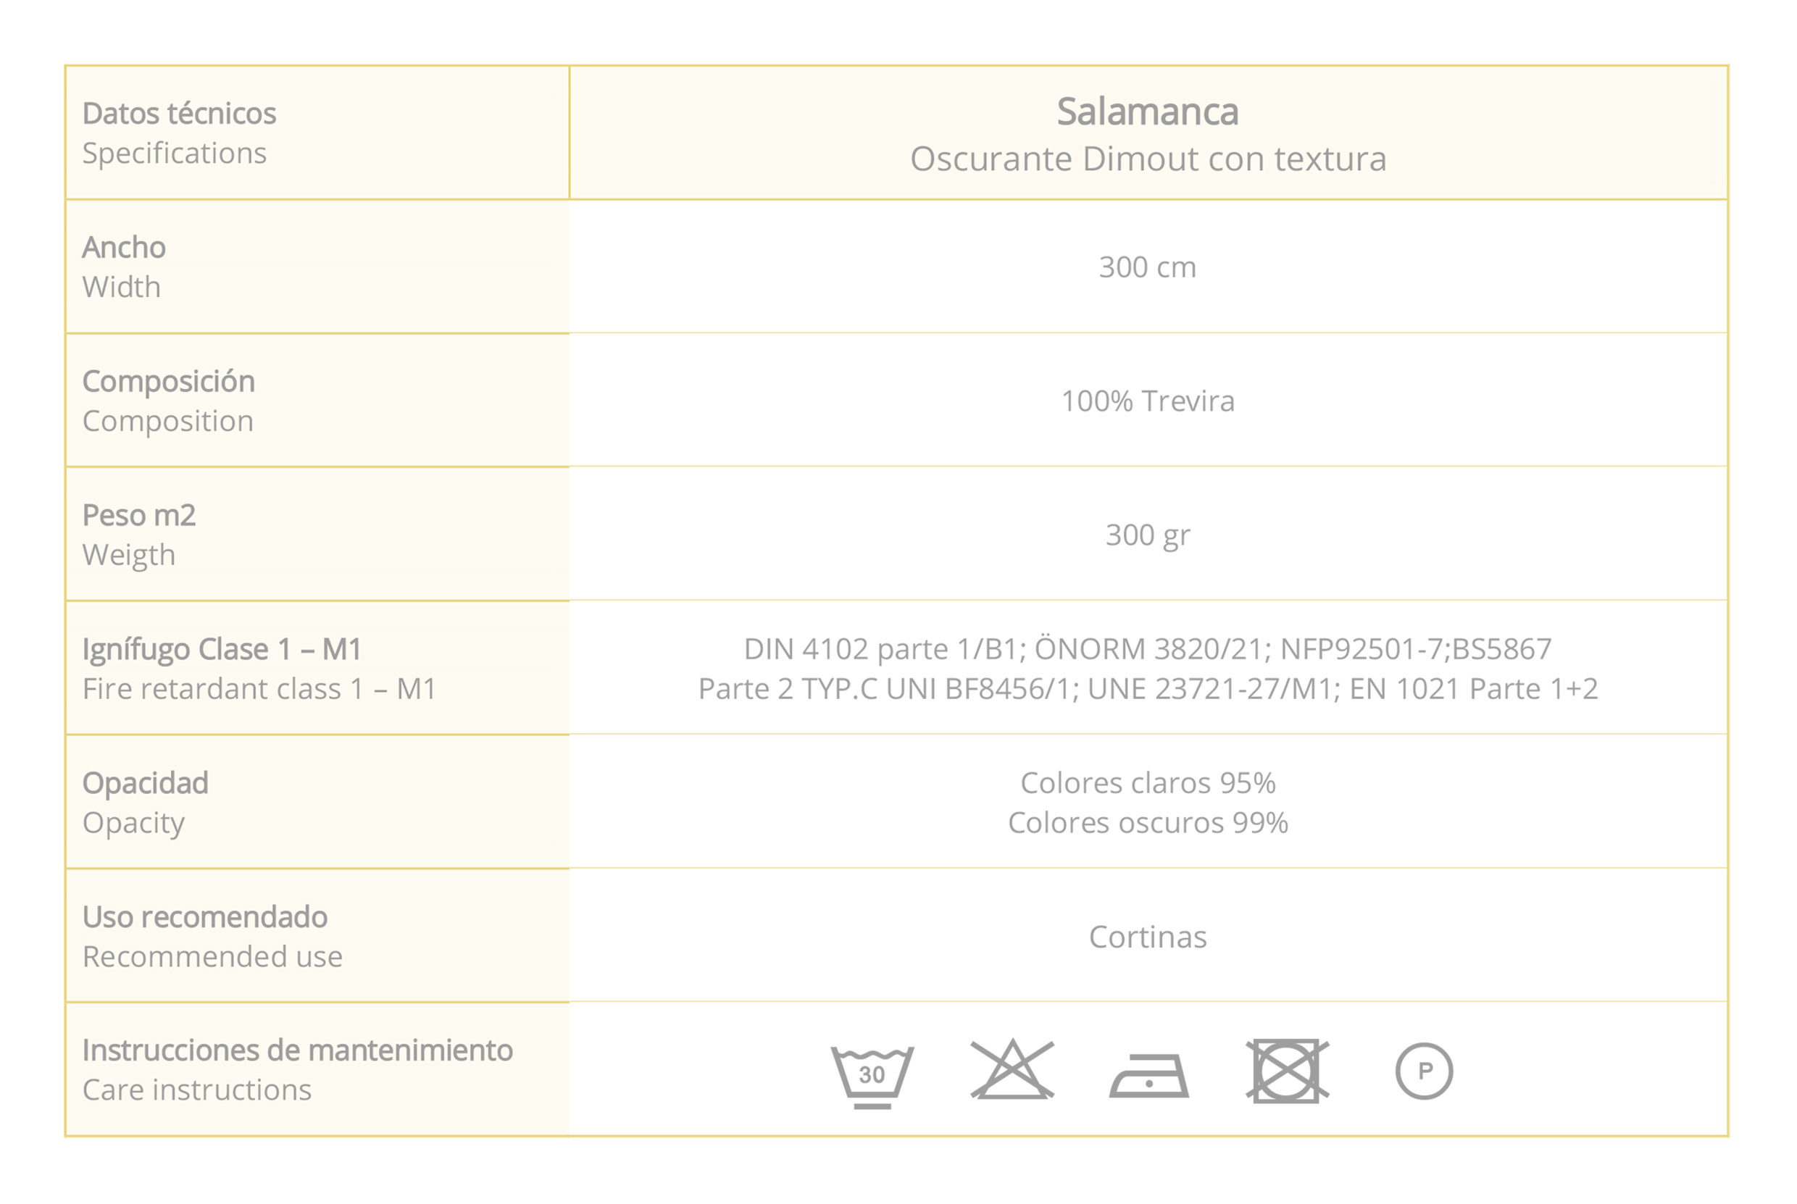Select the 300 gr weight value

(x=1148, y=535)
